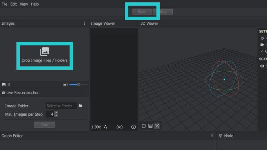Click the camera icon in 3D settings
Image resolution: width=267 pixels, height=150 pixels.
262,44
